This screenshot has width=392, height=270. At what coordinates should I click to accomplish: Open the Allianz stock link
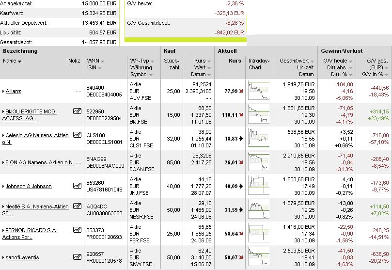click(x=13, y=91)
